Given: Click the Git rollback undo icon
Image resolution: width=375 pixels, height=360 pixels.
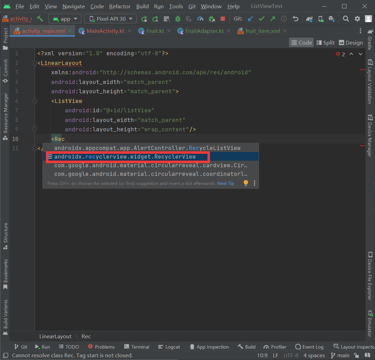Looking at the screenshot, I should (x=295, y=19).
